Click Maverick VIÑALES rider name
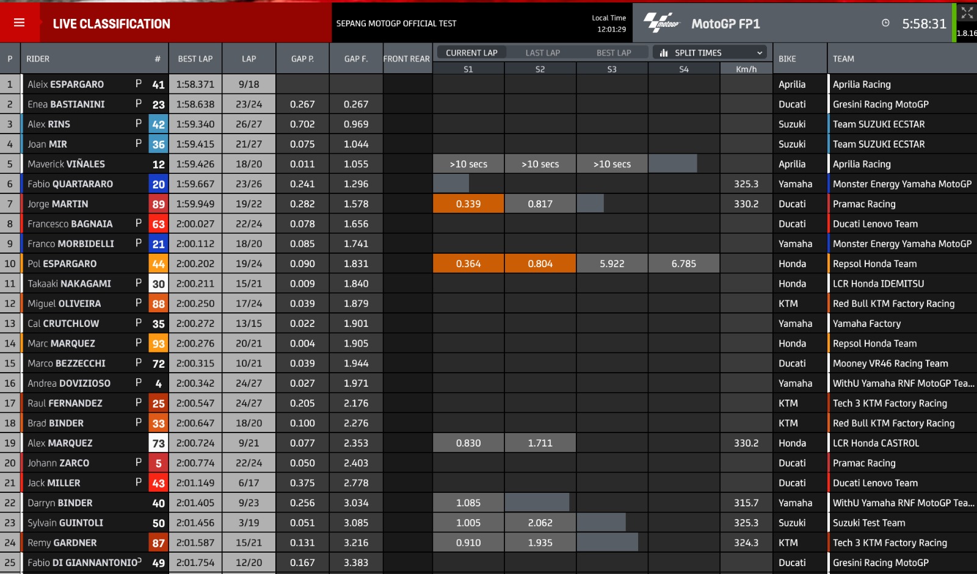 point(66,164)
